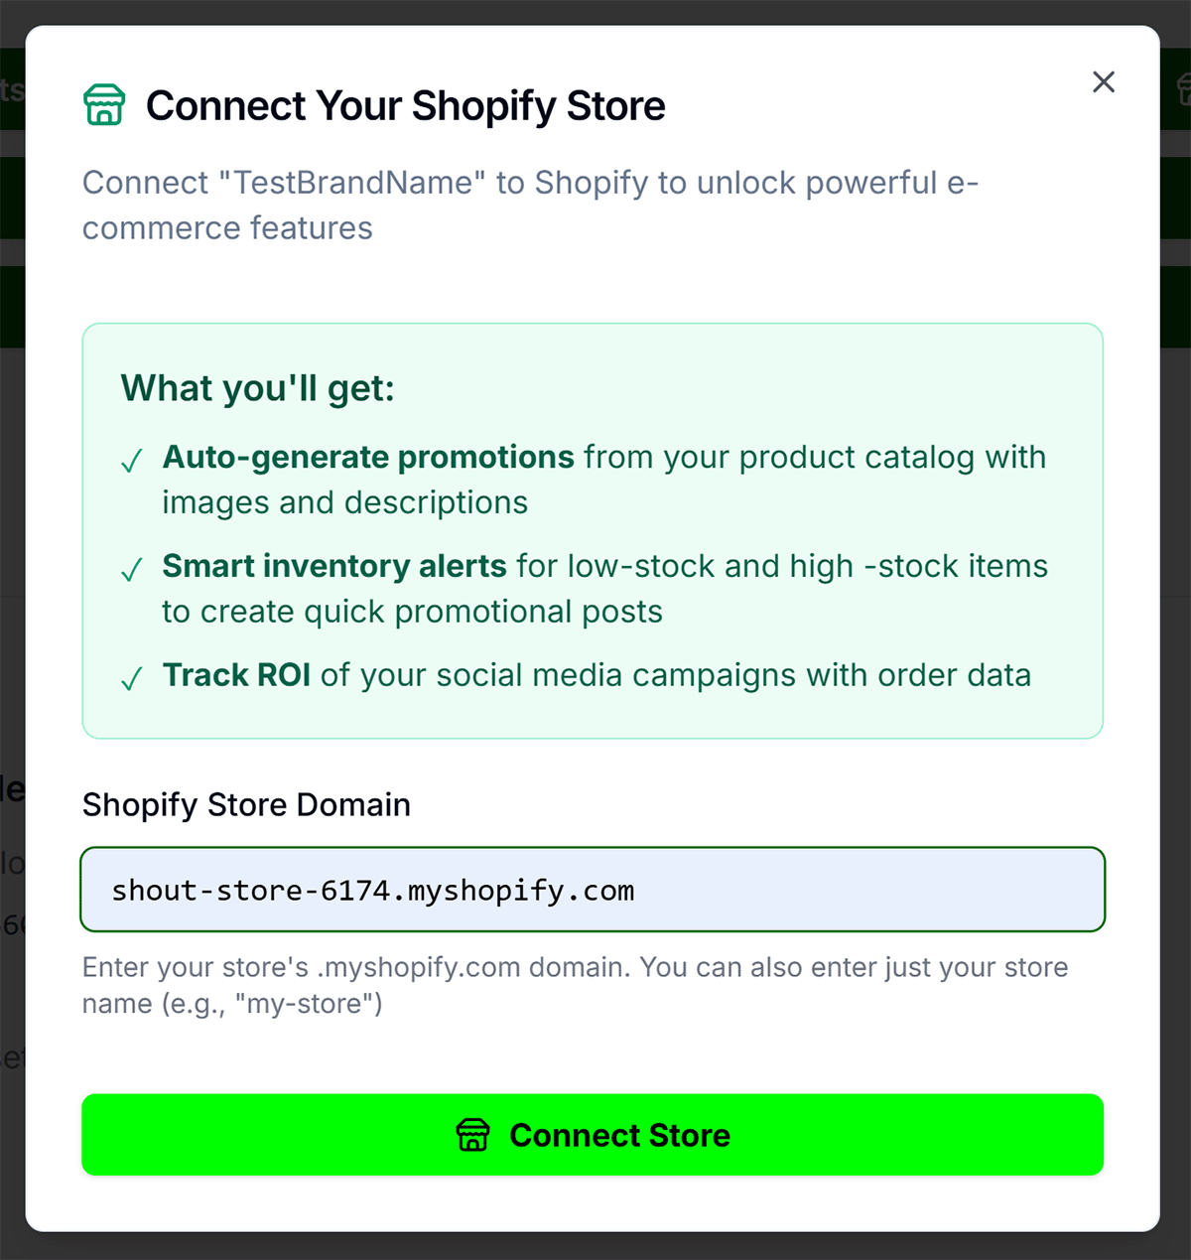Dismiss the dialog with the X button

pos(1104,82)
